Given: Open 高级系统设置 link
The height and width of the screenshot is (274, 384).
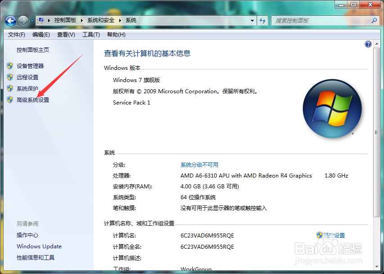Looking at the screenshot, I should (x=33, y=100).
